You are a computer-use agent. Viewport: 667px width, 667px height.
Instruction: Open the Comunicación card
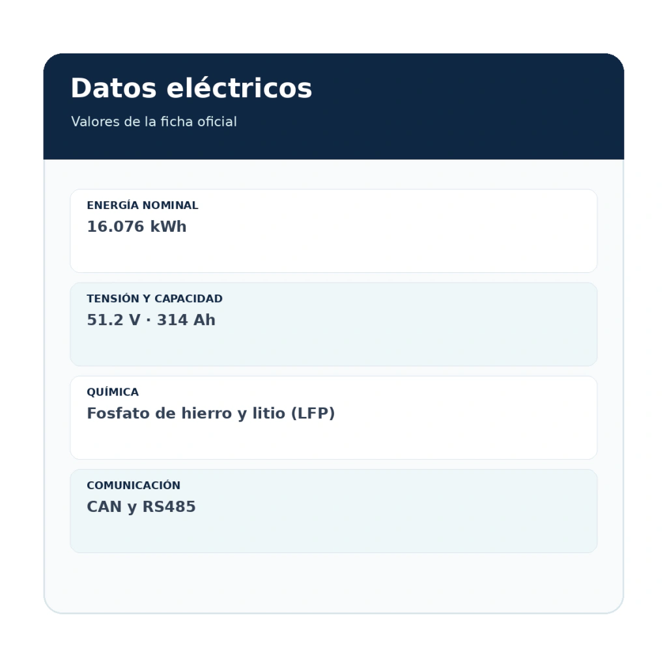[333, 511]
